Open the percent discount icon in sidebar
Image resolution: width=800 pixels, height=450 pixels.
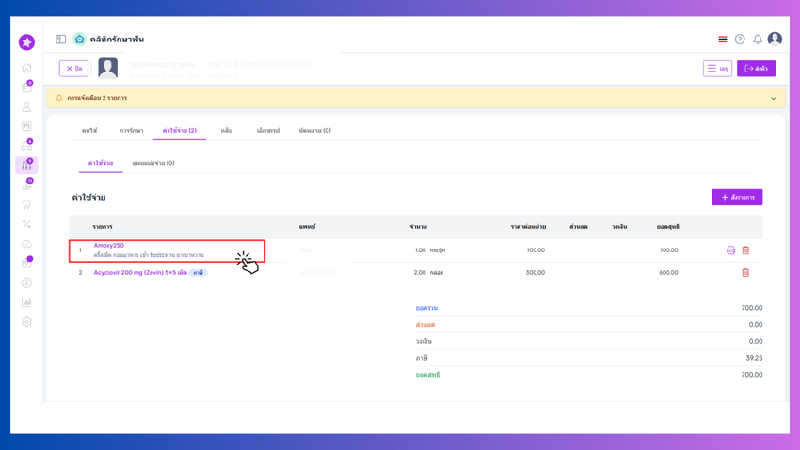click(26, 224)
